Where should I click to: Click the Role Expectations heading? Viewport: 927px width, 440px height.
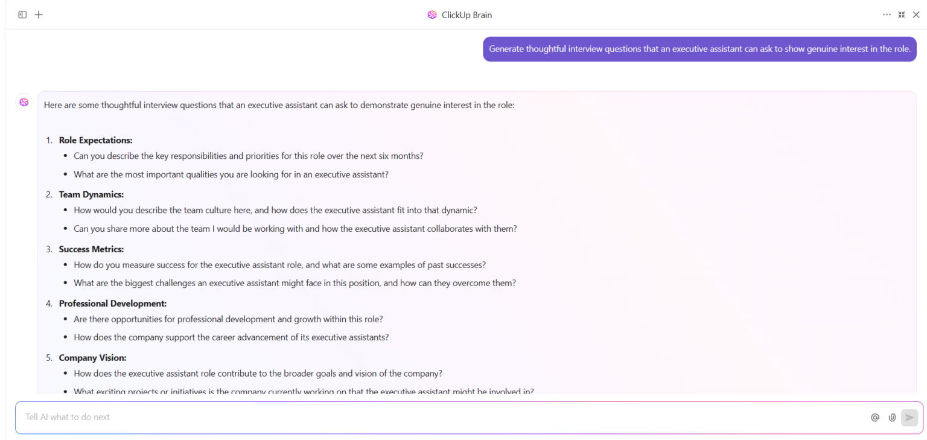tap(95, 140)
